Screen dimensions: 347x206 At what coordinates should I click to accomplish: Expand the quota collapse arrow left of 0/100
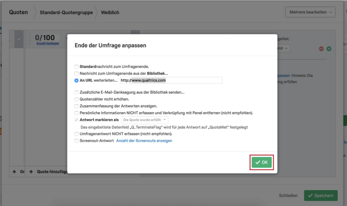[x=19, y=39]
